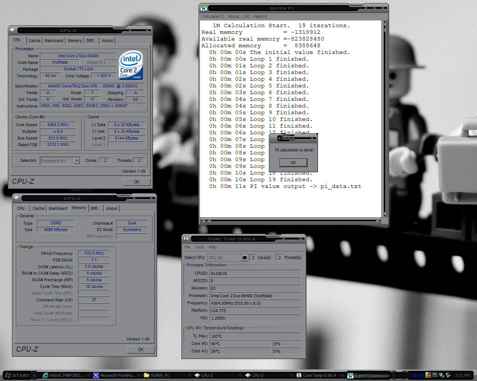Click the Code Name value Wolfdale
The height and width of the screenshot is (381, 477).
[60, 63]
